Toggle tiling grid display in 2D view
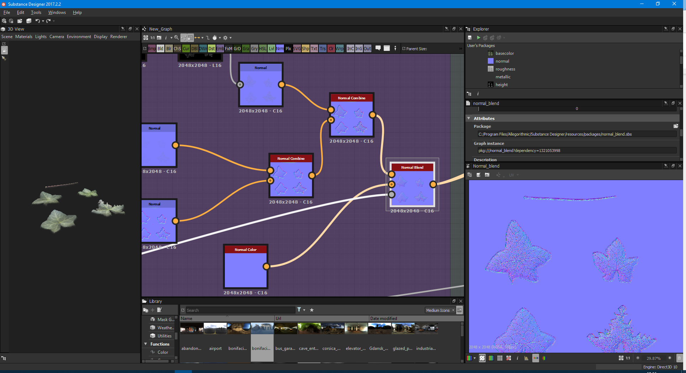Image resolution: width=686 pixels, height=373 pixels. point(500,358)
